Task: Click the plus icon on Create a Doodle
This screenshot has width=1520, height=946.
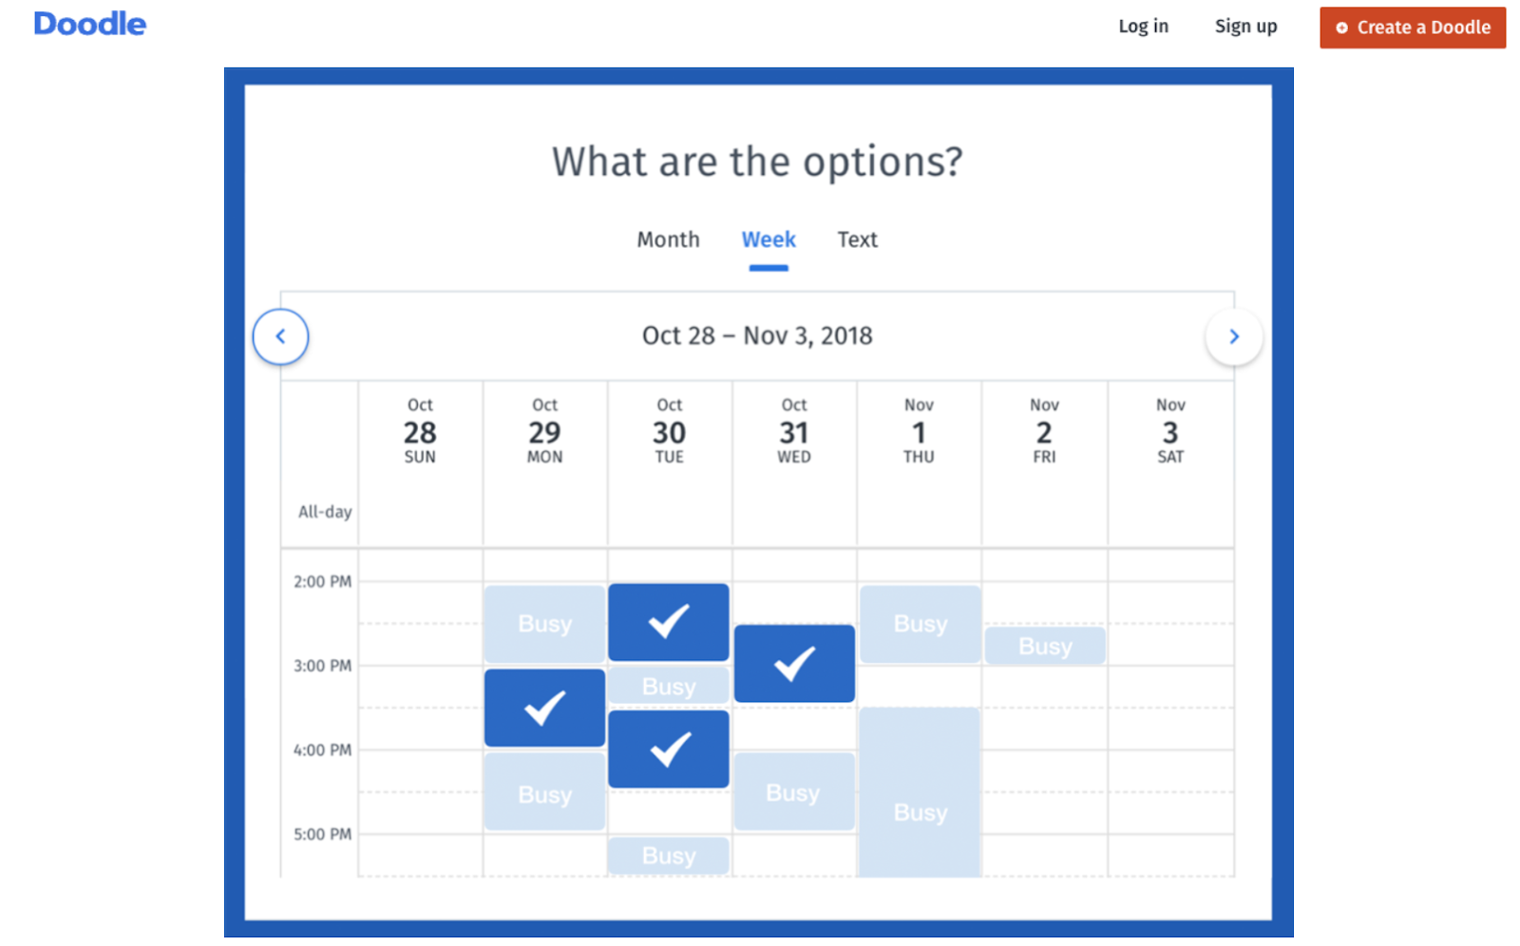Action: point(1340,28)
